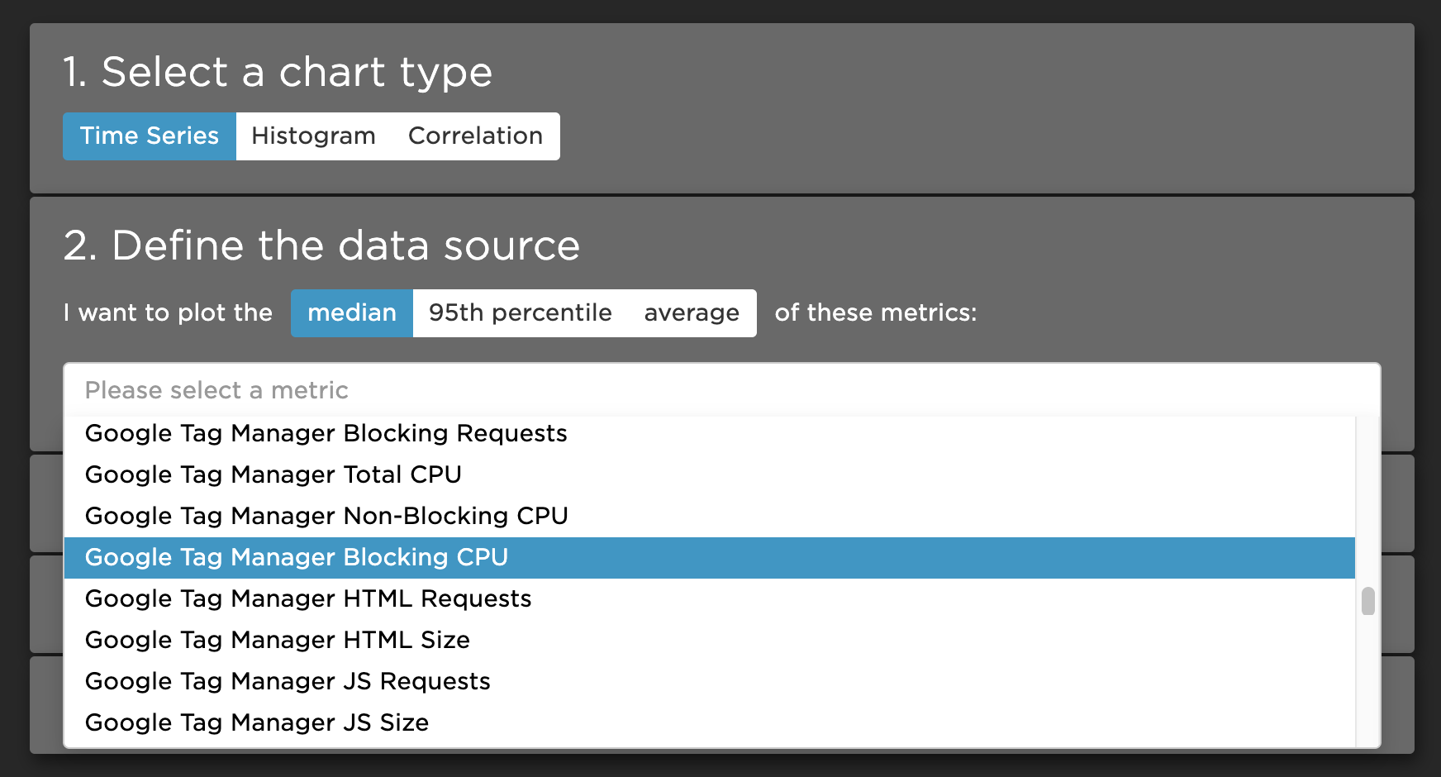Select Google Tag Manager JS Requests
This screenshot has height=777, width=1441.
click(x=288, y=682)
